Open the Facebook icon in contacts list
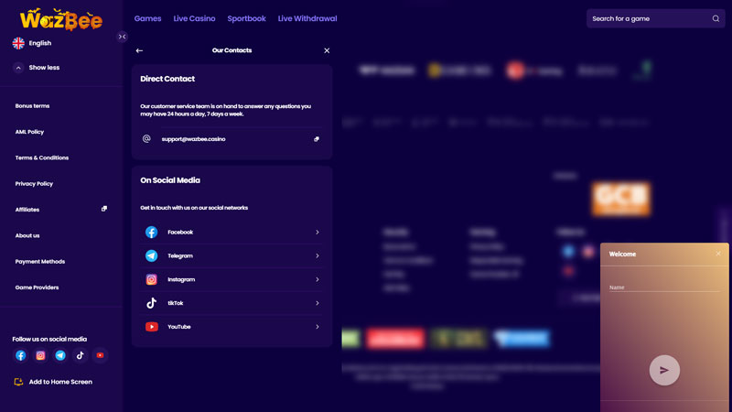The height and width of the screenshot is (412, 732). (151, 233)
